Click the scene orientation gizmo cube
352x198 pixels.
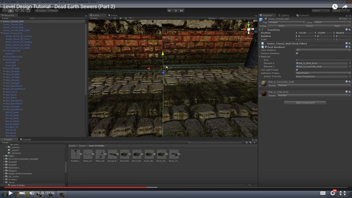point(249,29)
